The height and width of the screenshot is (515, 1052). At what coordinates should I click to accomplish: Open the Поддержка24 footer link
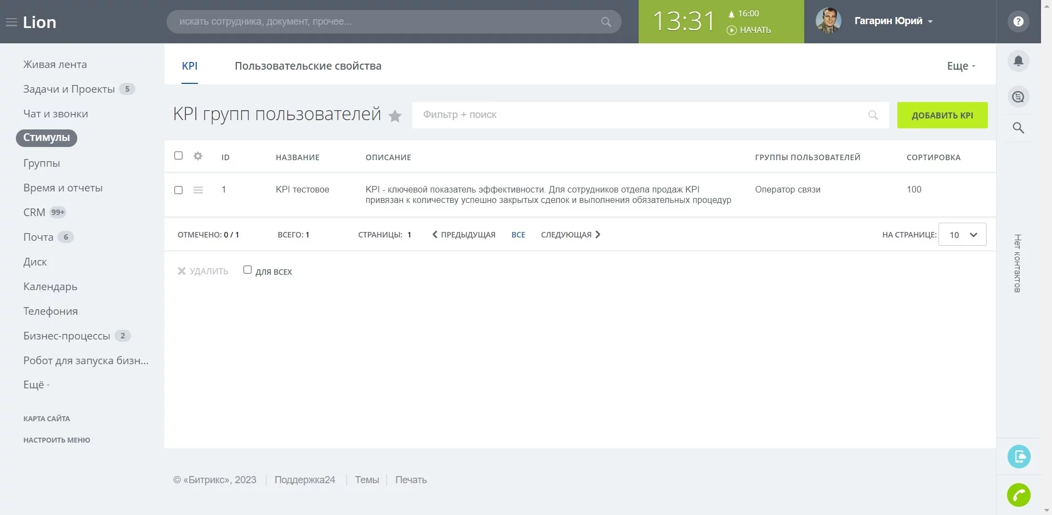coord(304,480)
